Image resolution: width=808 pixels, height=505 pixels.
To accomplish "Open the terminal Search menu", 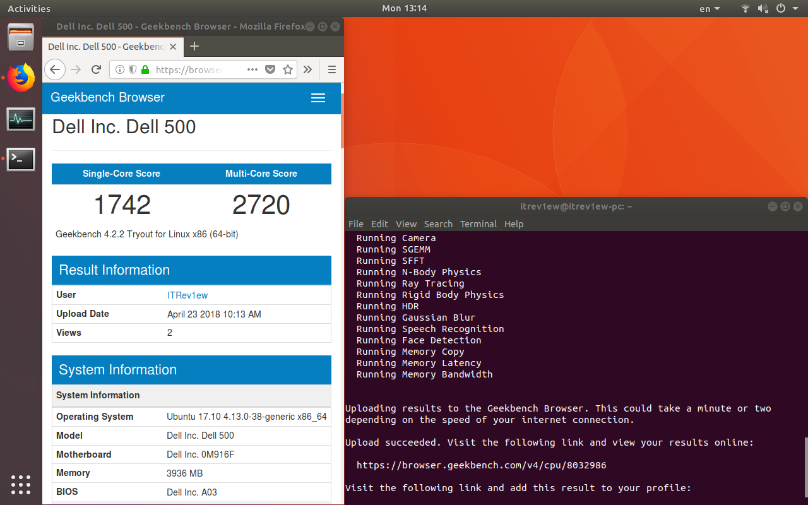I will pos(438,223).
